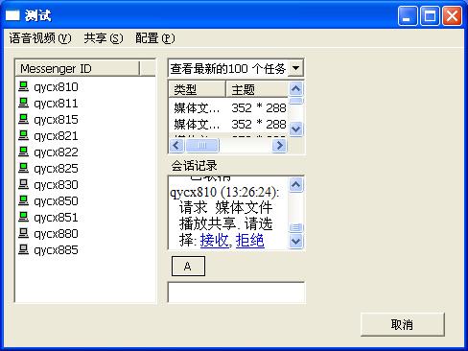Viewport: 468px width, 351px height.
Task: Click the status icon next to qycx815
Action: tap(23, 119)
